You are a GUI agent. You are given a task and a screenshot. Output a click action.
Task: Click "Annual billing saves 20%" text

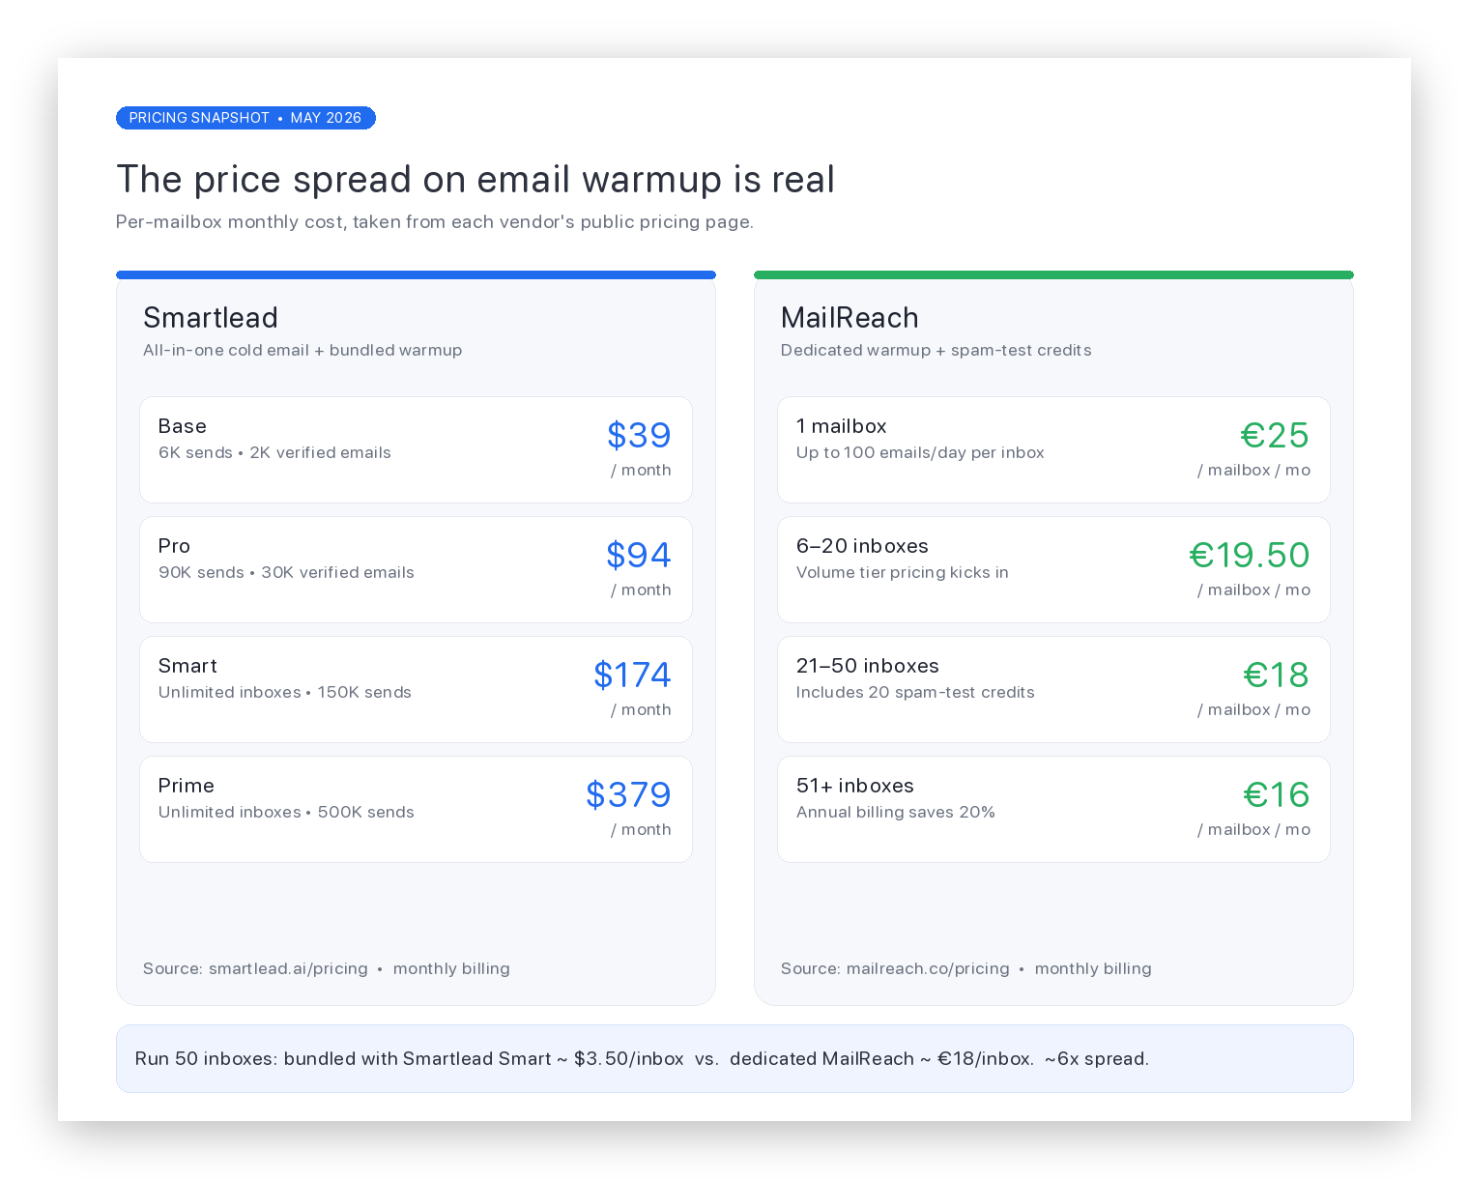pos(896,812)
